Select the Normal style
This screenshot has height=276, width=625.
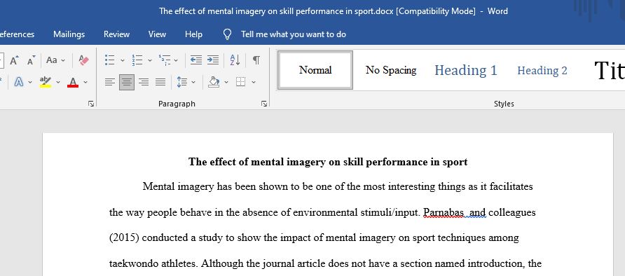(x=315, y=70)
